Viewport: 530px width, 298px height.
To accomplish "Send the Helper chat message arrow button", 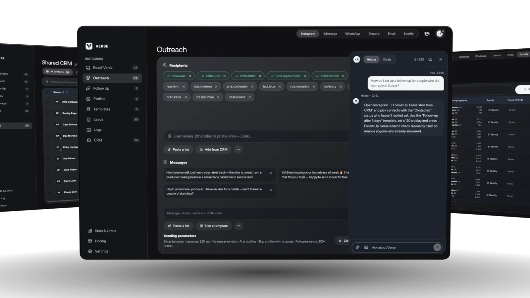I will point(437,247).
